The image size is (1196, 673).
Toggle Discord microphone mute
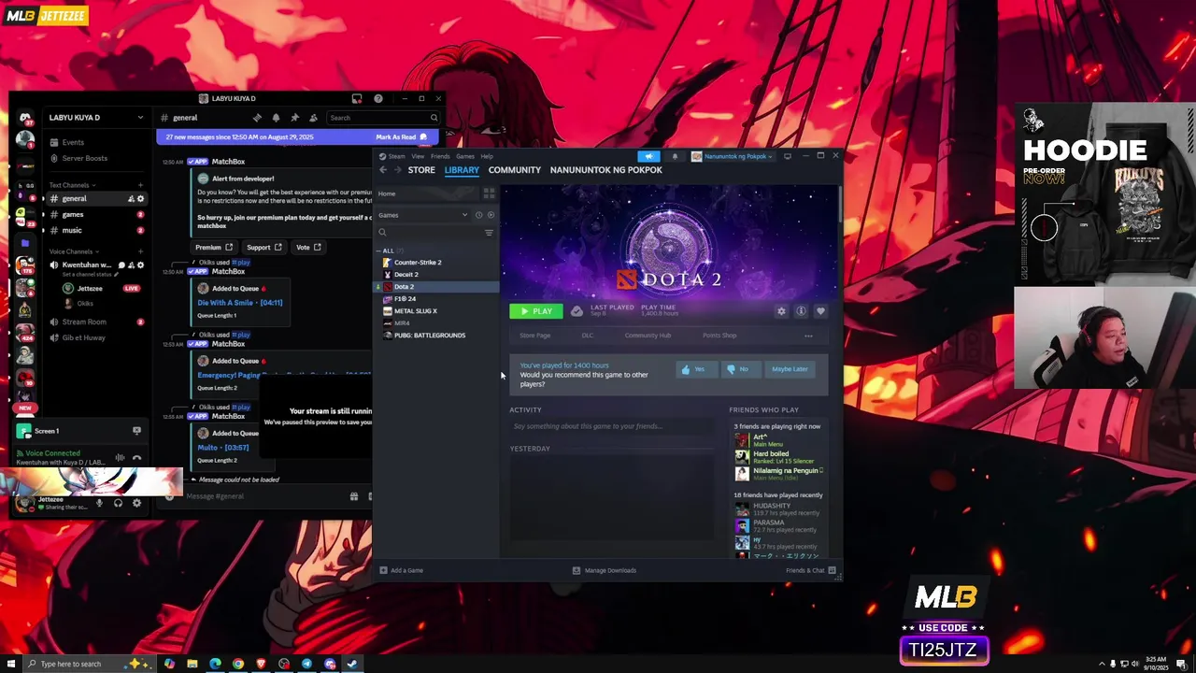click(x=99, y=503)
